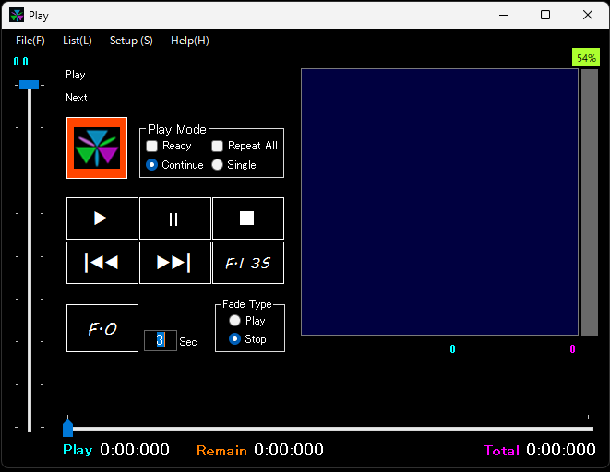Open the File(F) menu

pos(30,41)
